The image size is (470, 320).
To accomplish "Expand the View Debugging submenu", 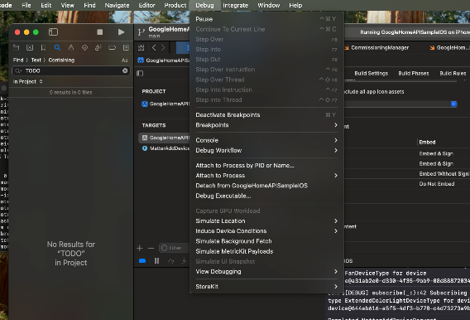I will click(x=266, y=271).
